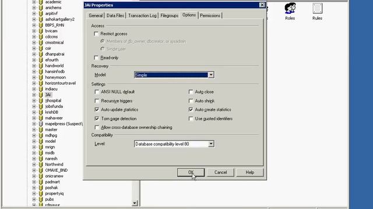Viewport: 373px width, 209px height.
Task: Click tree scrollbar down arrow
Action: point(135,203)
